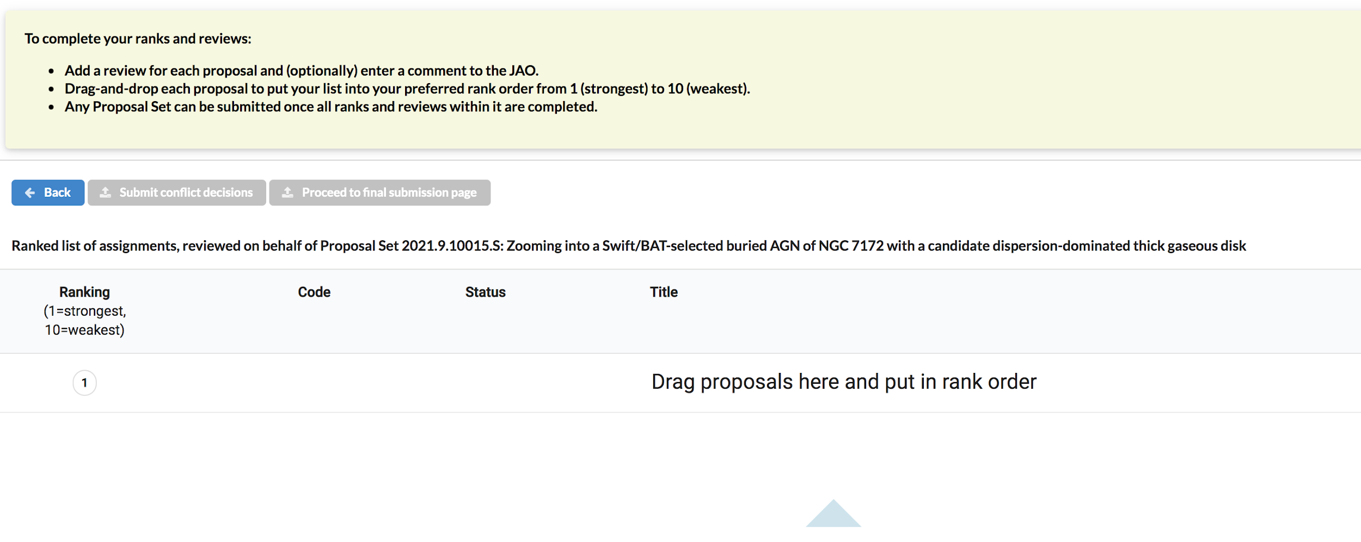Click the 'Drag-and-drop each proposal' instruction
The image size is (1361, 542).
click(407, 89)
